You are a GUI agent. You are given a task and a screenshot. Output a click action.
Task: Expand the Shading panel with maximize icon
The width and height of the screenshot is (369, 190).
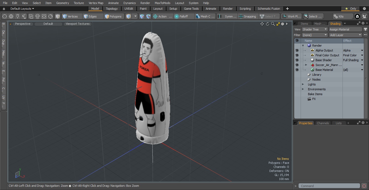click(358, 23)
